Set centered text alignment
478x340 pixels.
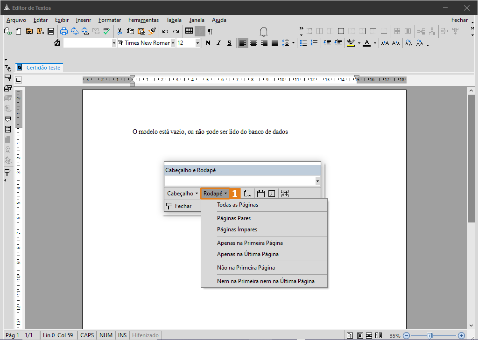[x=253, y=43]
